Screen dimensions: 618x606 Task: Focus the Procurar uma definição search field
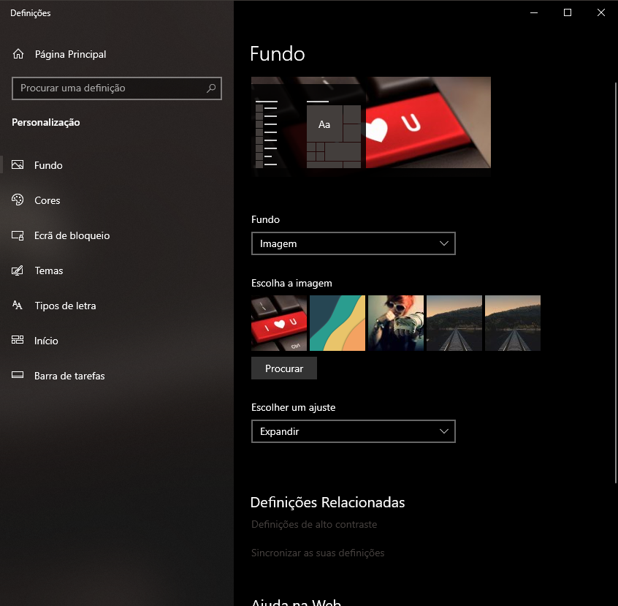tap(117, 88)
